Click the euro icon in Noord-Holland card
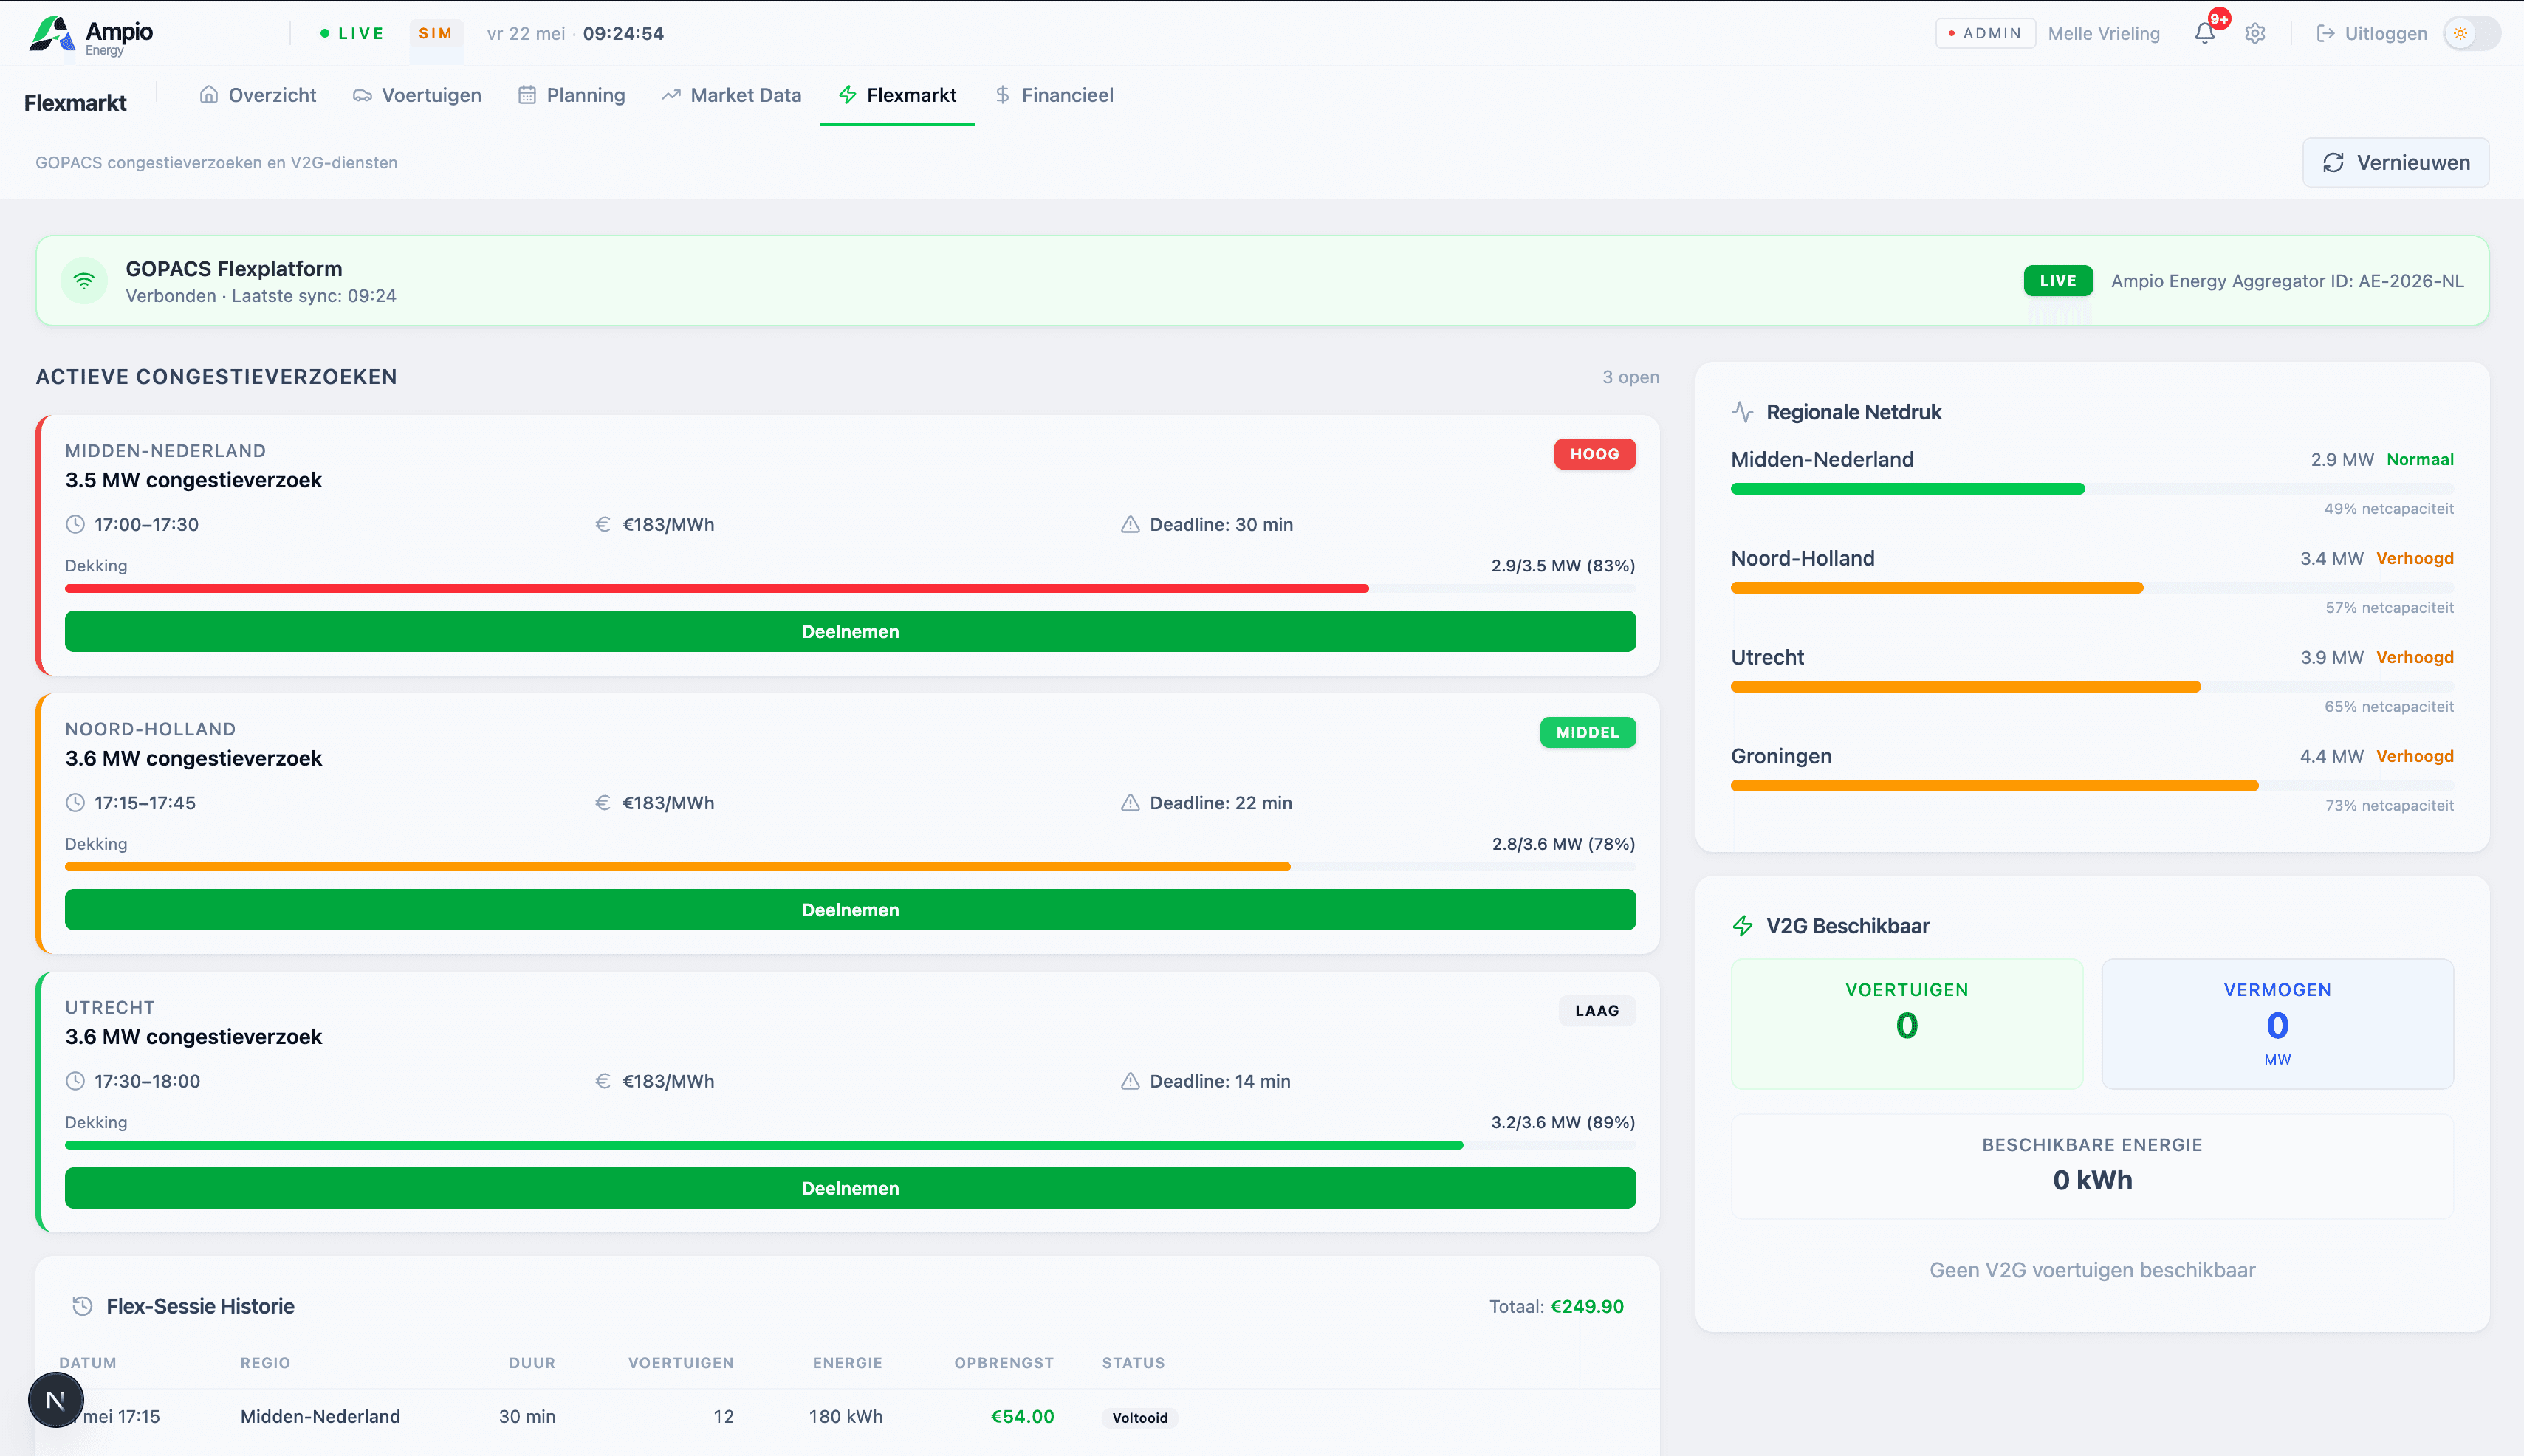2524x1456 pixels. [x=603, y=802]
